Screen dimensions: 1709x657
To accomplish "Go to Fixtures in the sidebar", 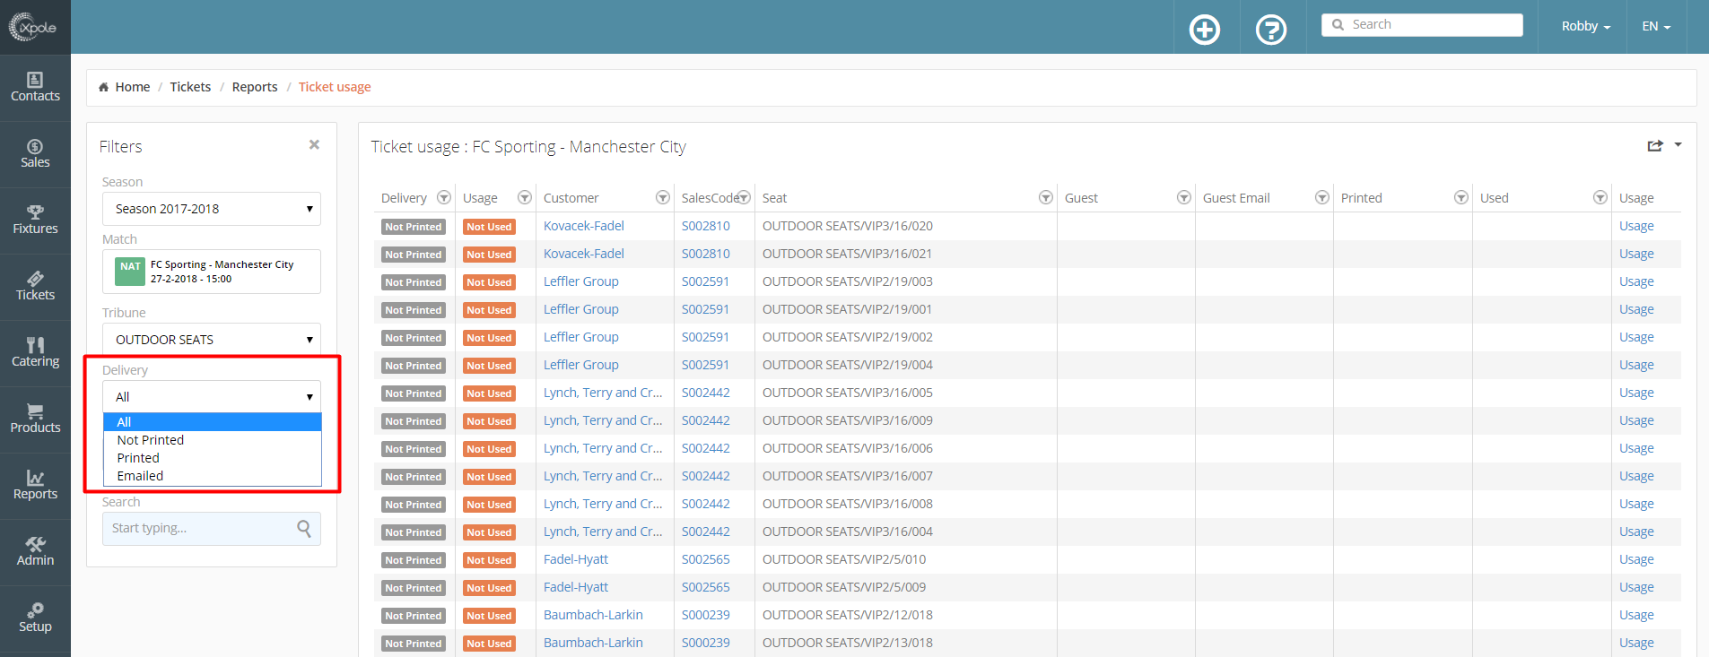I will 35,220.
